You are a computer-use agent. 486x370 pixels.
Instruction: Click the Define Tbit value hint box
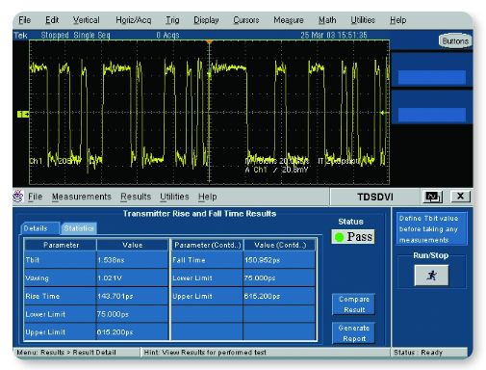tap(431, 229)
